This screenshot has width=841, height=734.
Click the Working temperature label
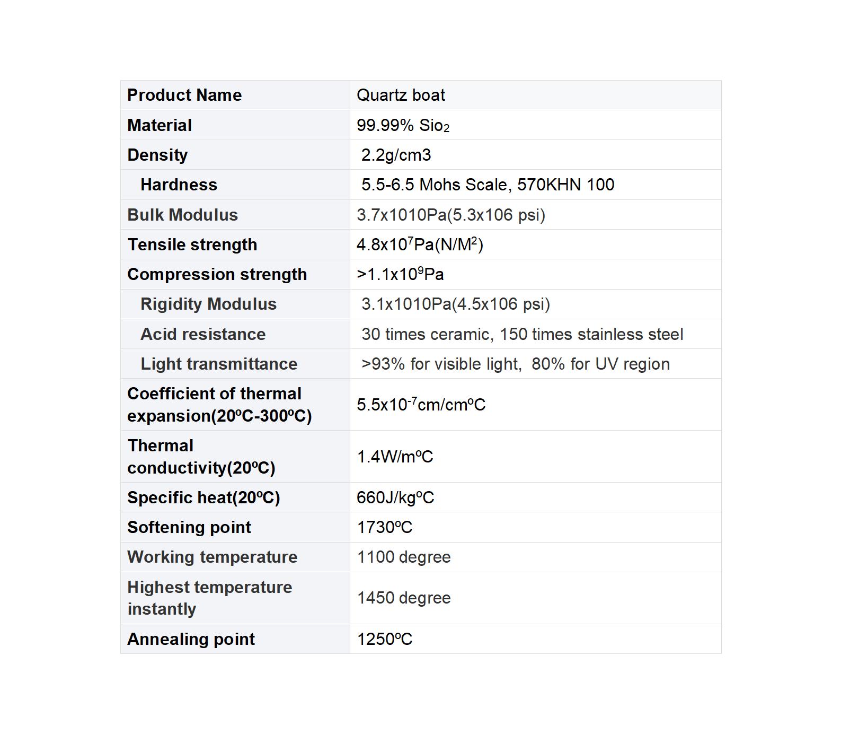click(x=212, y=557)
